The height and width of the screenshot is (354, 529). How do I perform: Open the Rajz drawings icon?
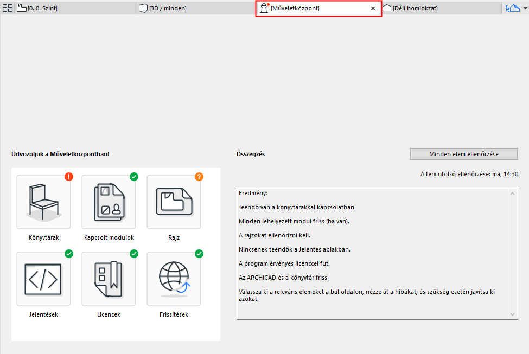point(174,202)
